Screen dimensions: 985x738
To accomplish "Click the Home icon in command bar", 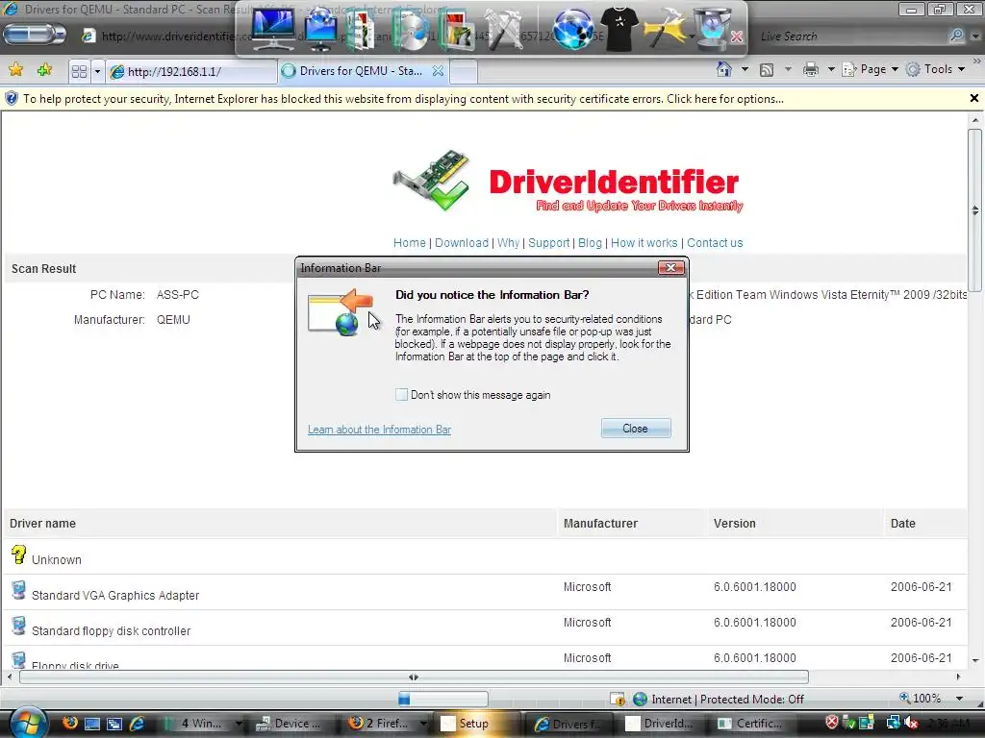I will pyautogui.click(x=724, y=69).
